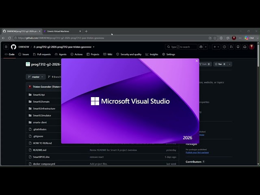Expand the Copilot dropdown arrow in header
260x195 pixels.
pyautogui.click(x=206, y=47)
